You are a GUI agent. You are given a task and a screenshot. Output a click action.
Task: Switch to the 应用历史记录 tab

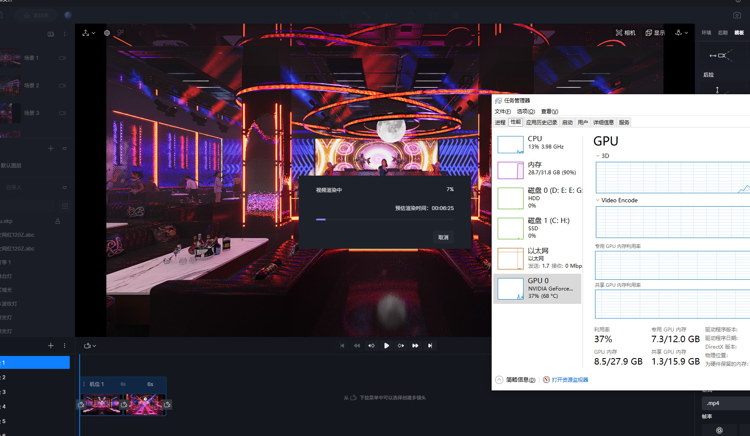coord(542,123)
